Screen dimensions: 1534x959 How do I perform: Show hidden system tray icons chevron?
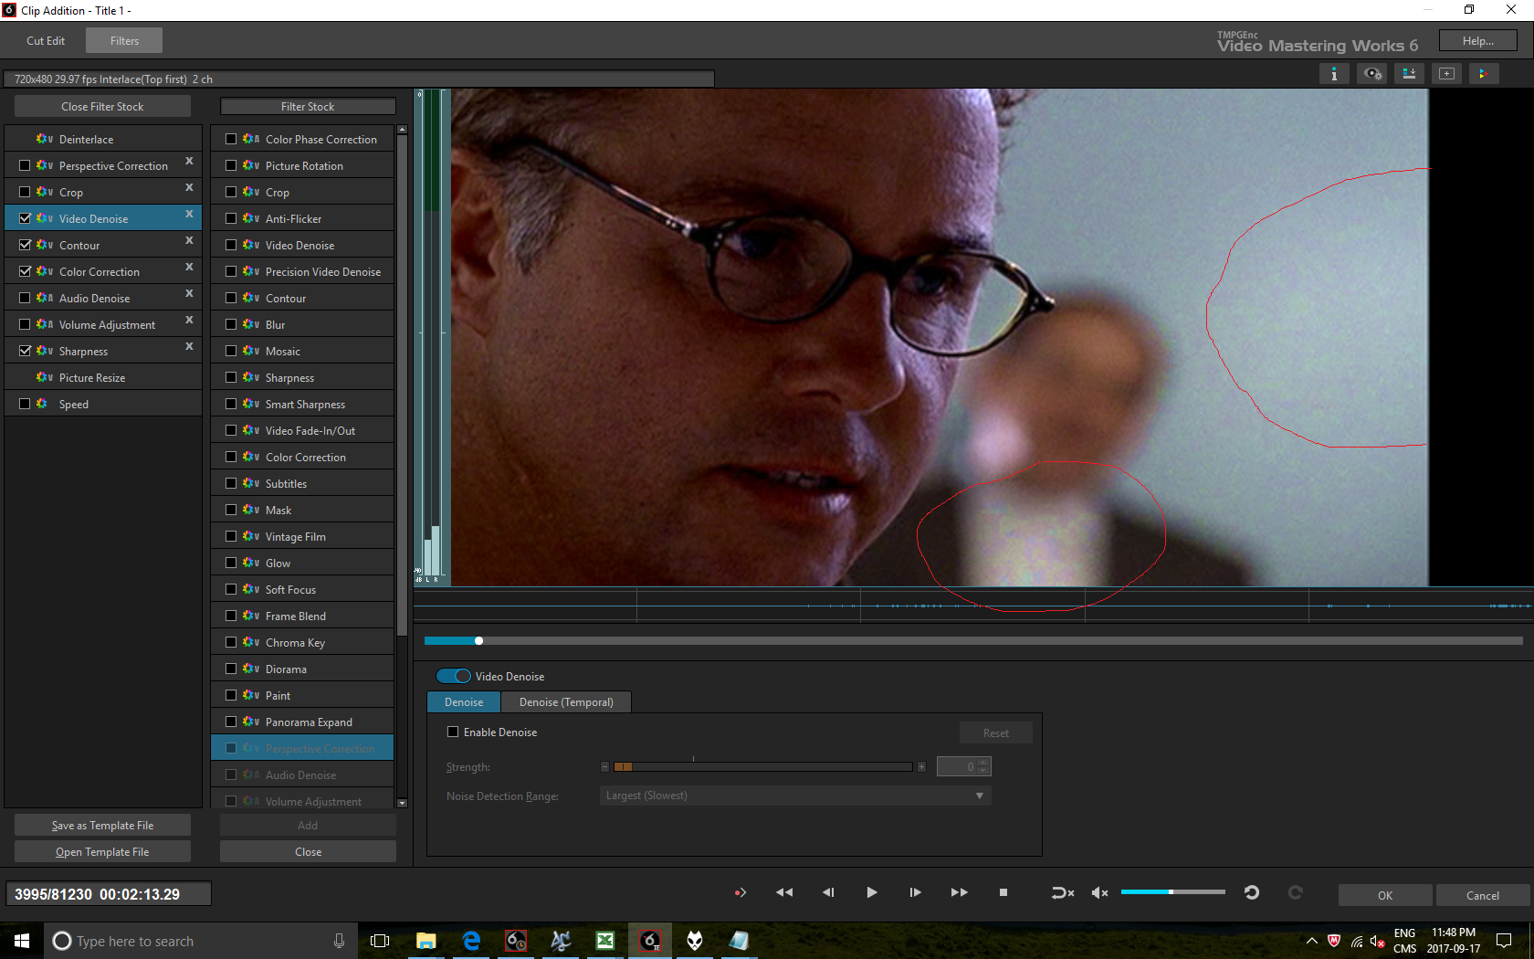click(1312, 941)
